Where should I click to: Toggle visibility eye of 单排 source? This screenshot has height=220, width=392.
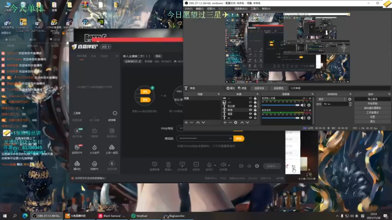pyautogui.click(x=250, y=110)
